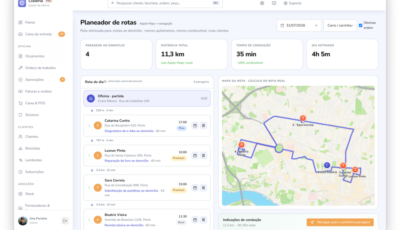The height and width of the screenshot is (230, 400).
Task: Click Navegar para a próxima paragem button
Action: [x=340, y=222]
